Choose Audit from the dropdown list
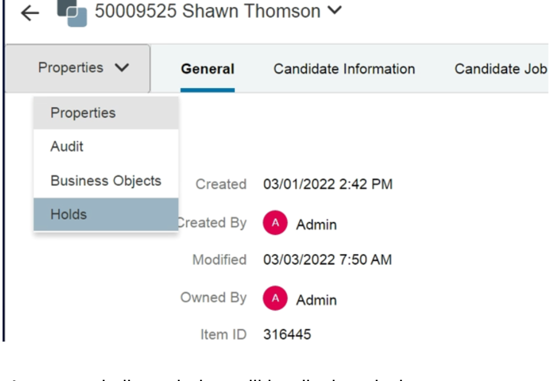 (67, 147)
